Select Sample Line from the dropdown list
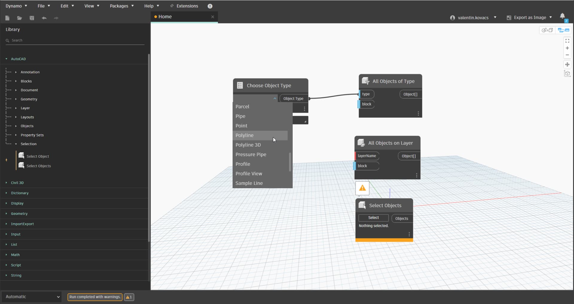This screenshot has width=574, height=304. click(260, 183)
